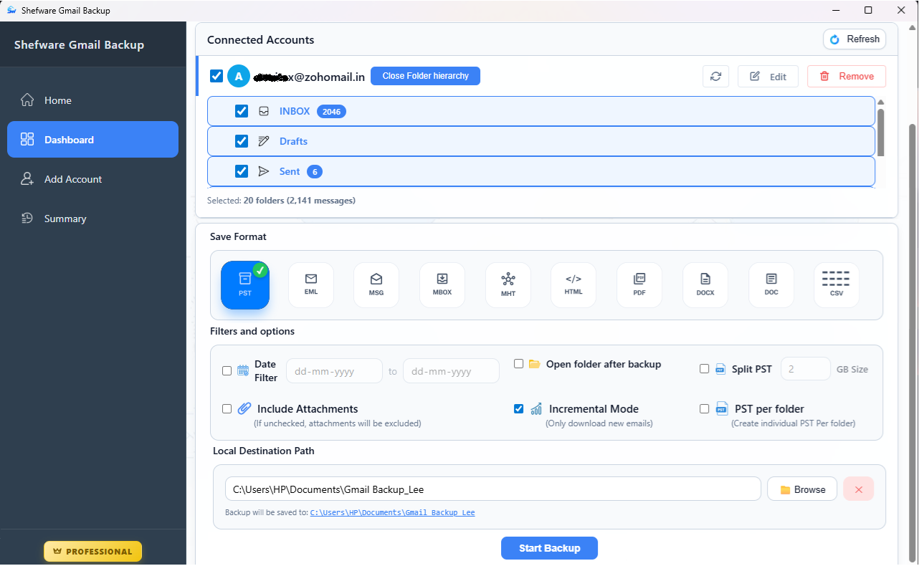Uncheck the INBOX folder checkbox
Screen dimensions: 919x566
242,111
